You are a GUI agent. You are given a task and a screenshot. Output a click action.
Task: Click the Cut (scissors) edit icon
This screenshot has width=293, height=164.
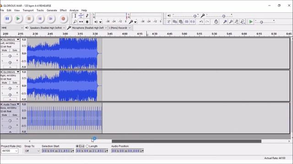[x=169, y=22]
